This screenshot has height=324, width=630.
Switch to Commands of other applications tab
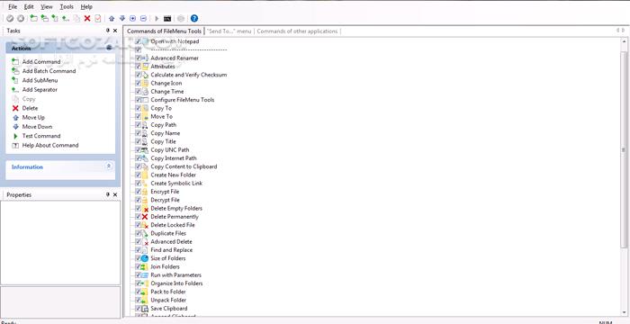click(x=297, y=31)
